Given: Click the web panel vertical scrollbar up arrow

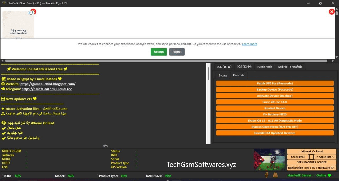Looking at the screenshot, I should (337, 9).
